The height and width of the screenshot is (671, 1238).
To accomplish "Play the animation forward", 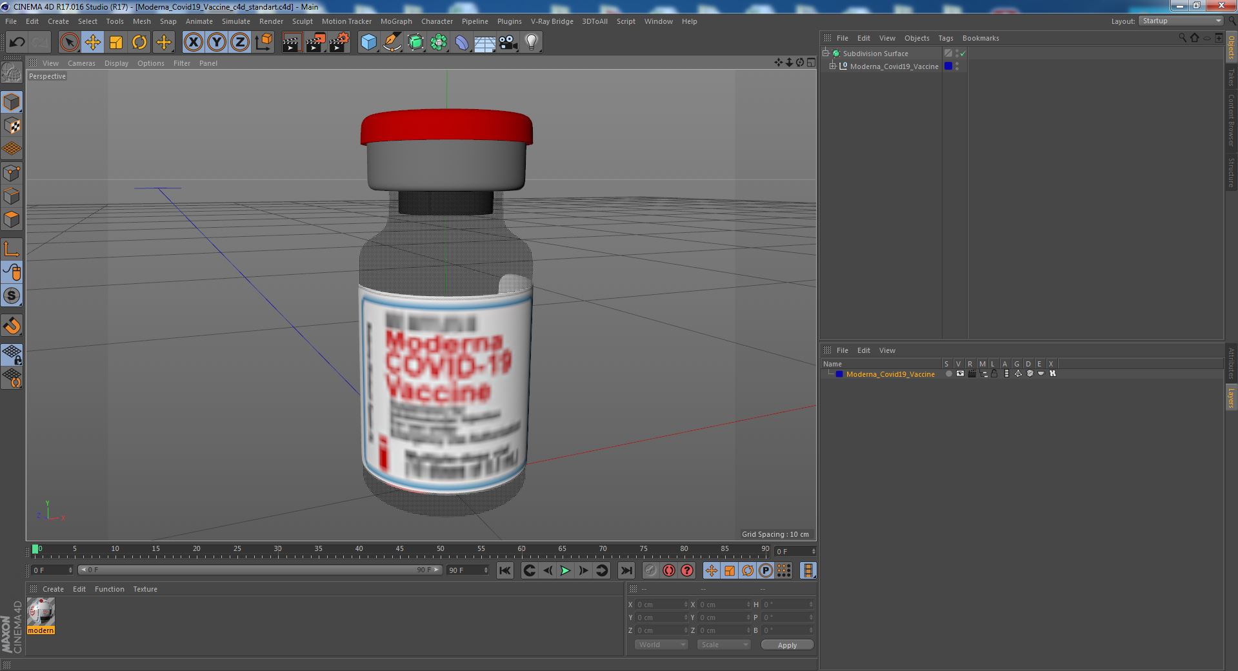I will click(565, 570).
